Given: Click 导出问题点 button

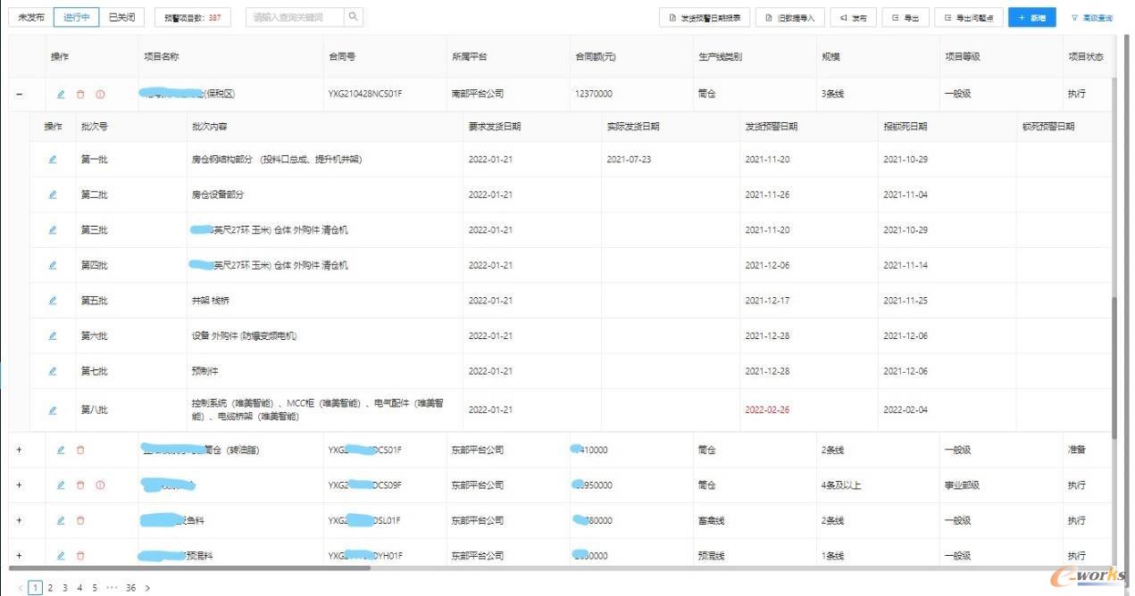Looking at the screenshot, I should (x=969, y=18).
